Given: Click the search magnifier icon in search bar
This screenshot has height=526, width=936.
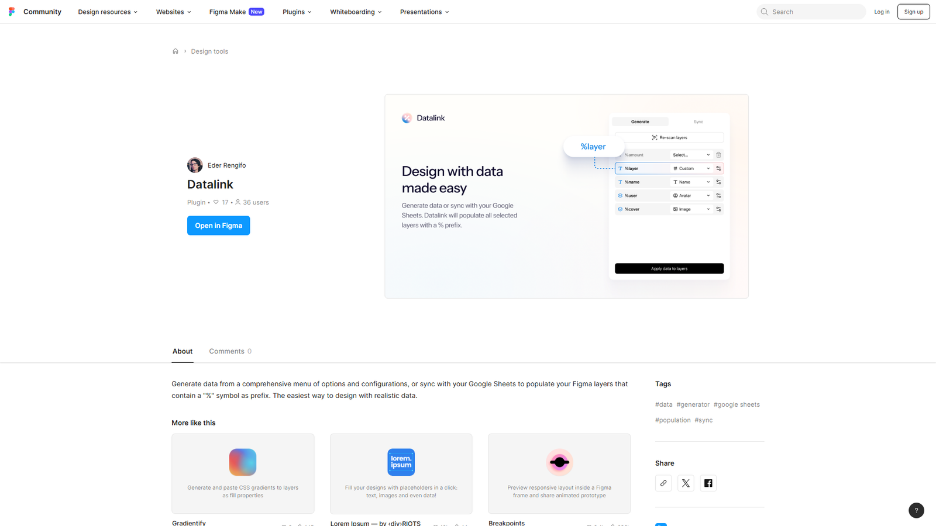Looking at the screenshot, I should (764, 12).
